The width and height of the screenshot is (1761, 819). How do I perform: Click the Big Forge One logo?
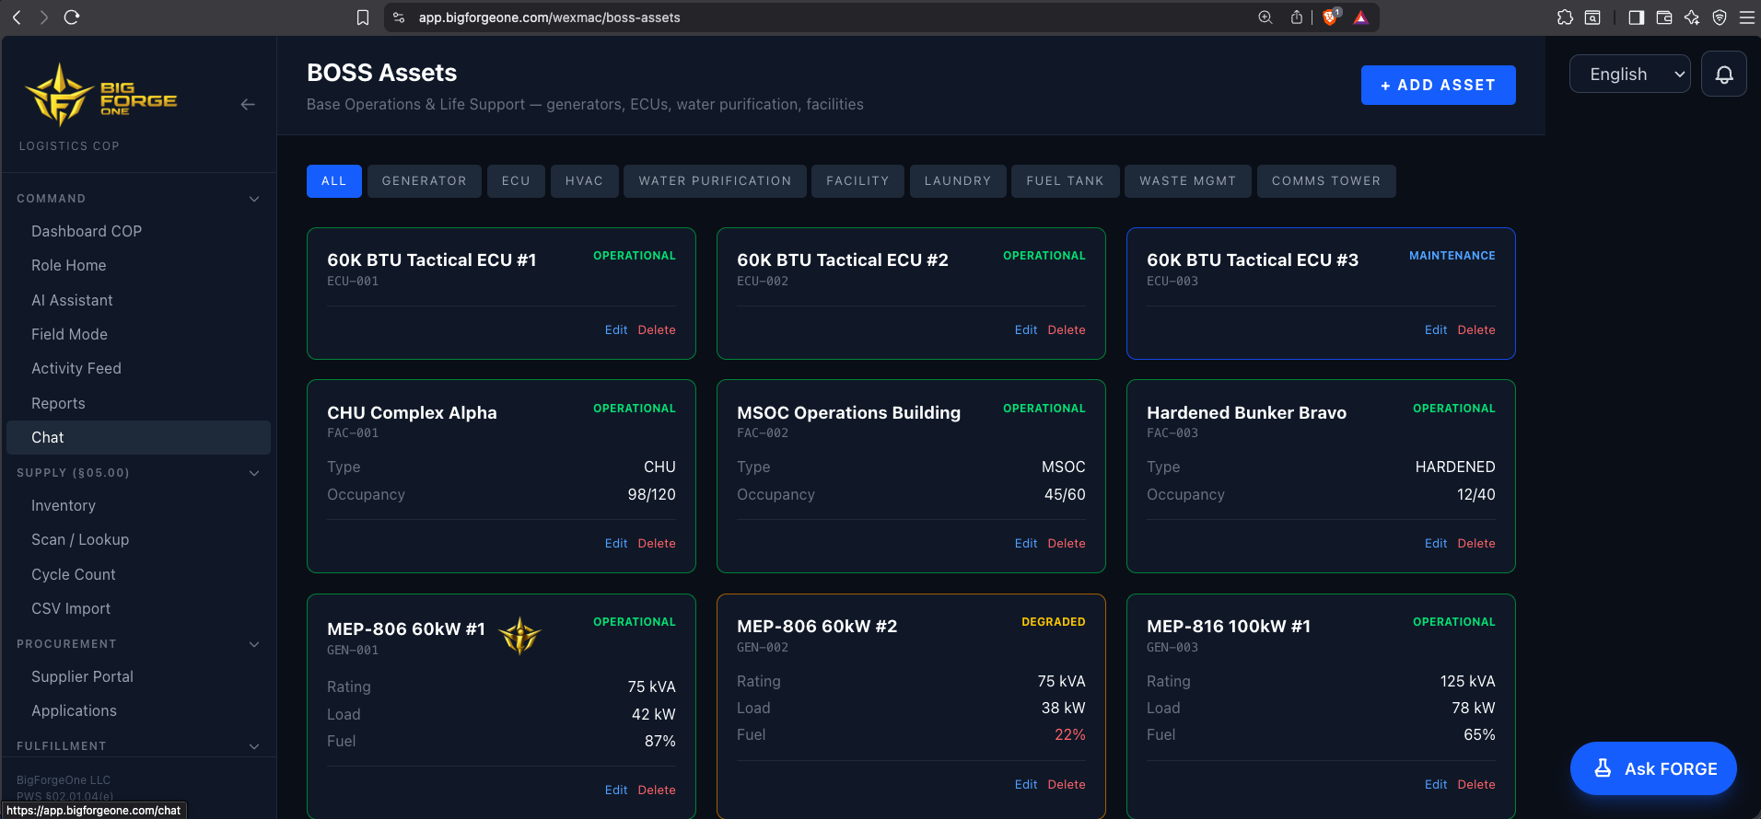(x=101, y=95)
